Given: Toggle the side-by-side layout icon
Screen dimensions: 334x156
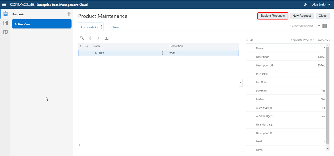Looking at the screenshot, I should pos(325,26).
